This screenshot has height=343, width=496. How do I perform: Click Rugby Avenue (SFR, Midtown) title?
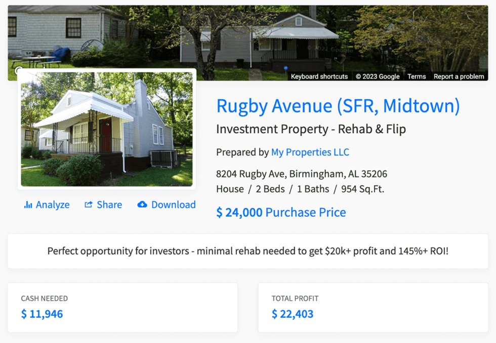click(x=338, y=106)
